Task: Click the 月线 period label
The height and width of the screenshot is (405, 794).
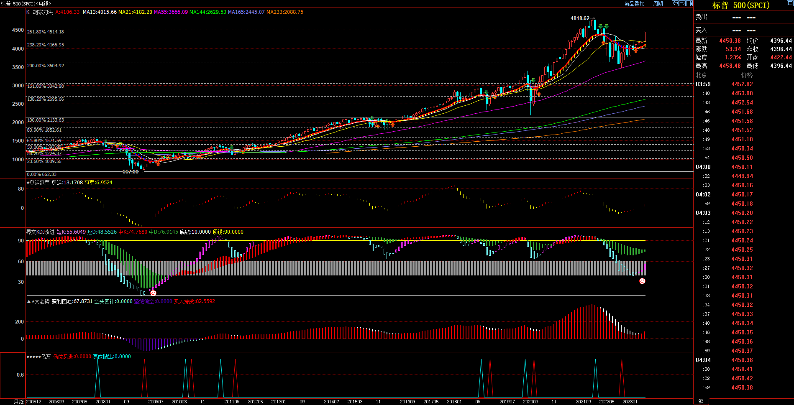Action: tap(19, 402)
